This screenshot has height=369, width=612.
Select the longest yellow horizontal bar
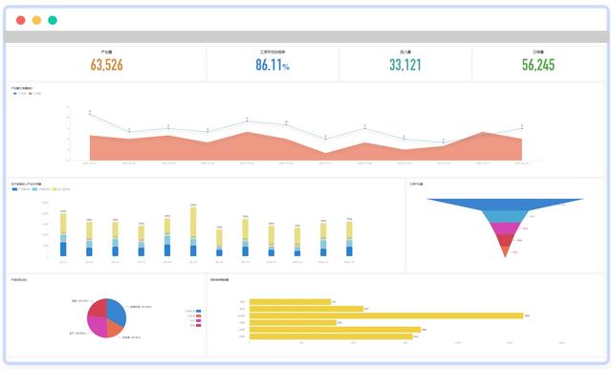coord(386,315)
